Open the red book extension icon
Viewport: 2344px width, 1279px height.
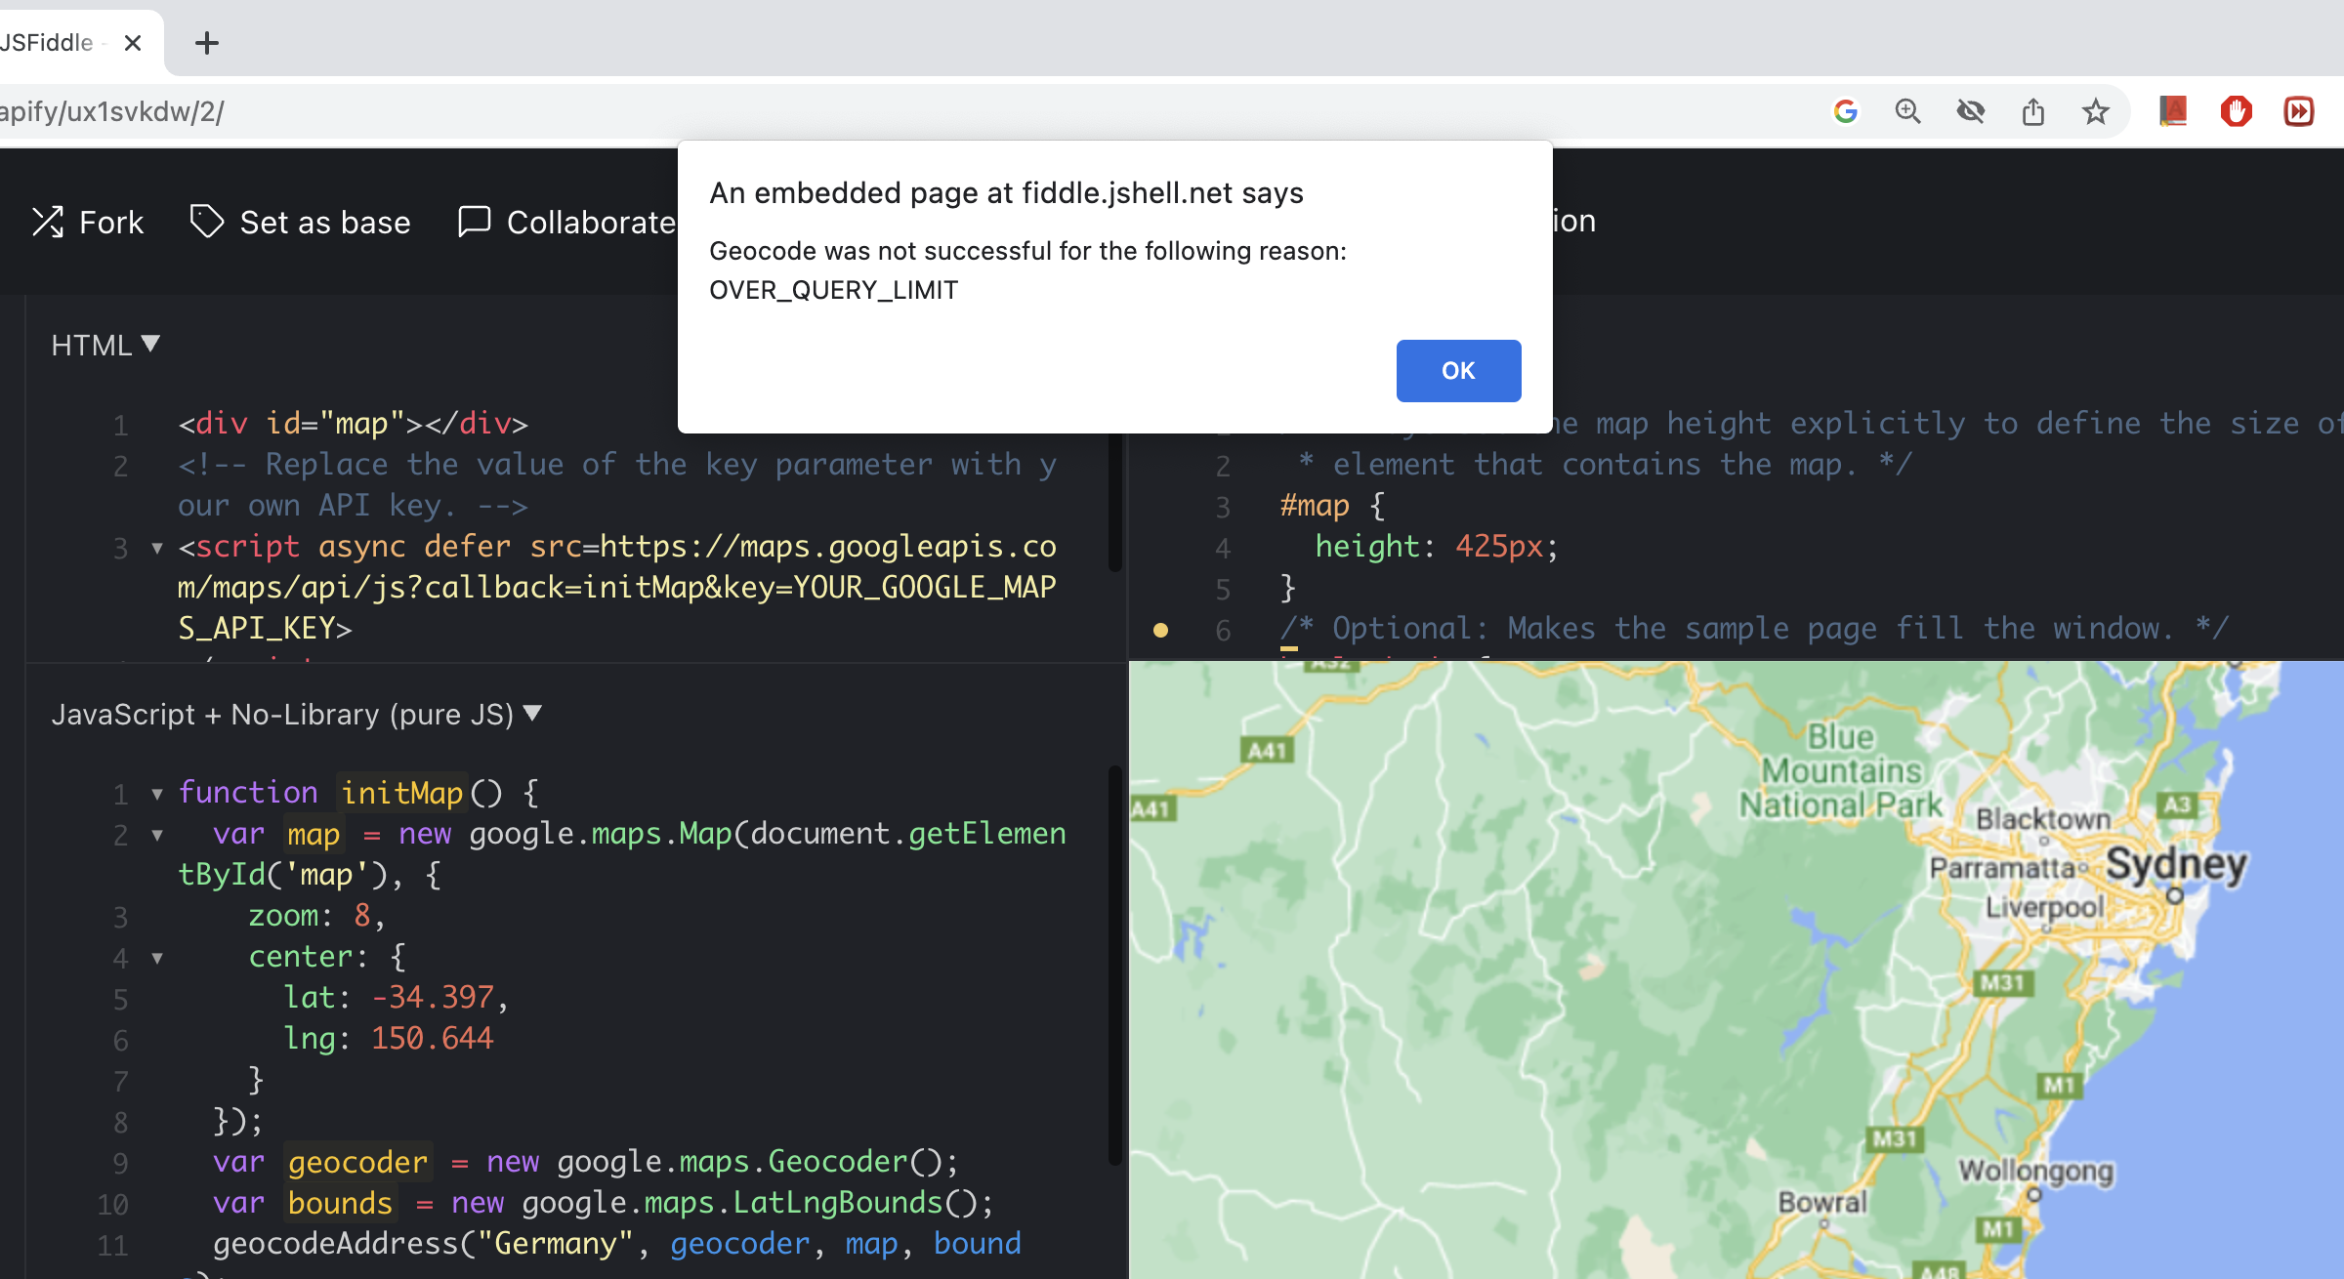2173,111
